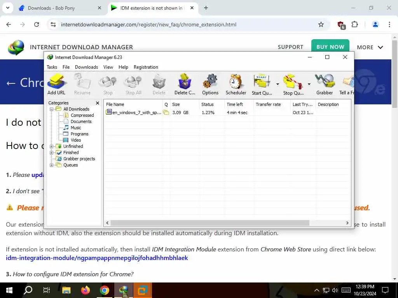Close the Categories panel
The image size is (398, 298).
coord(98,103)
